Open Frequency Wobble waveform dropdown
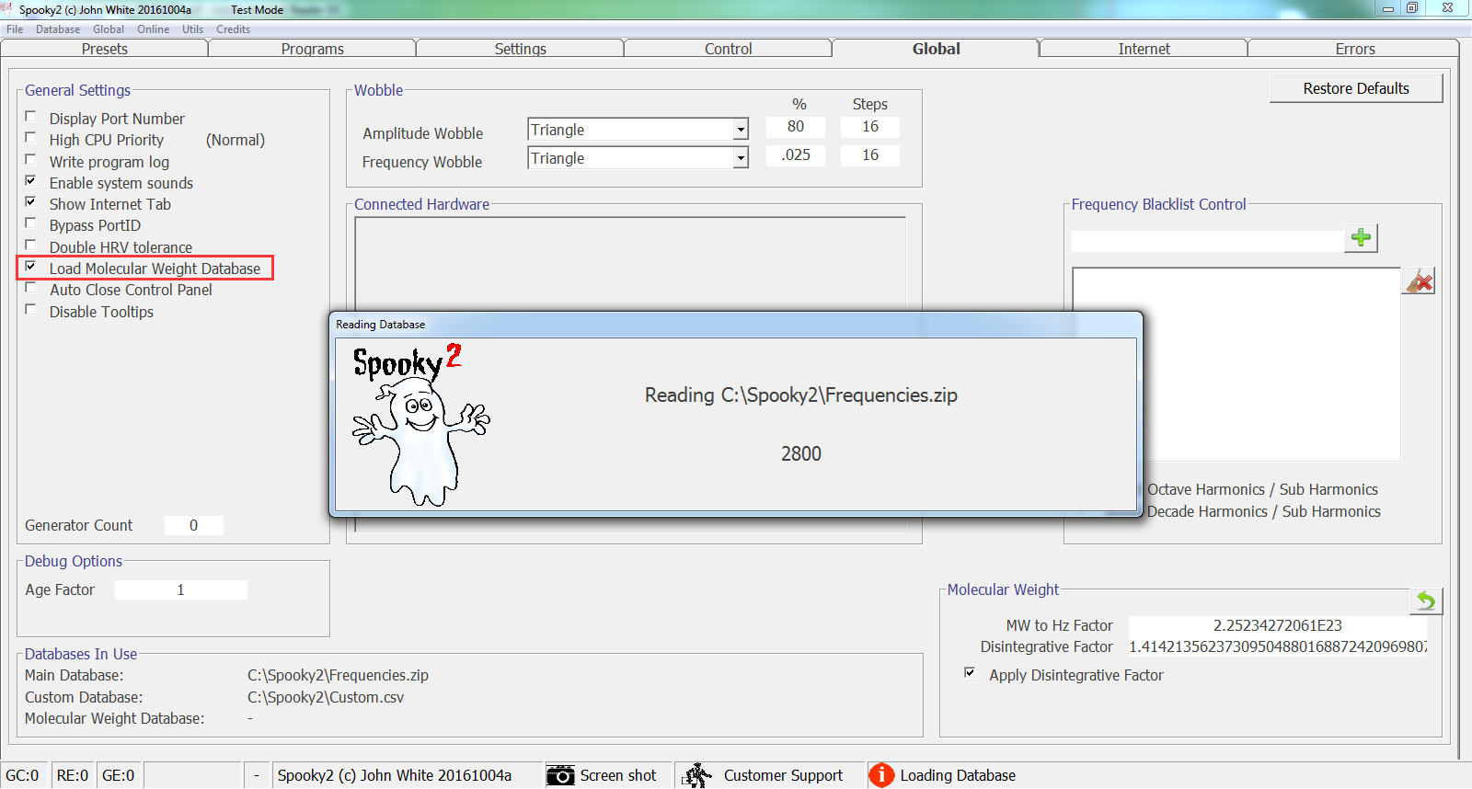Screen dimensions: 1472x789 (741, 158)
